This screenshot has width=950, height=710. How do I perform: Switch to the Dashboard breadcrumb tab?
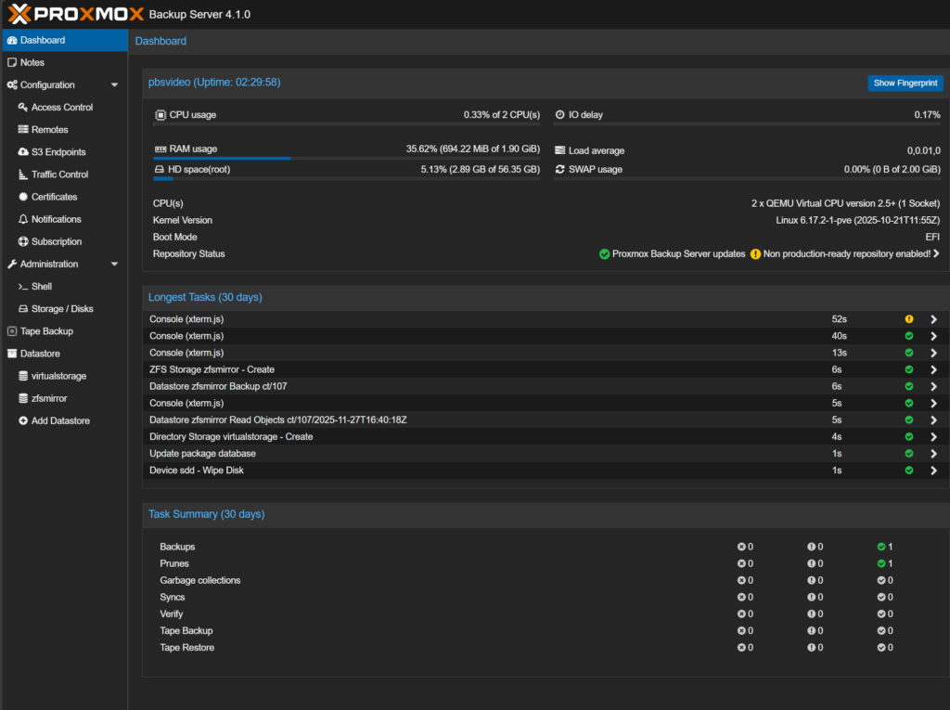pyautogui.click(x=160, y=41)
